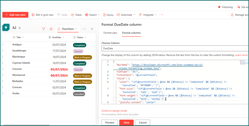Image resolution: width=249 pixels, height=126 pixels.
Task: Click the Montserrat title
Action: click(19, 75)
